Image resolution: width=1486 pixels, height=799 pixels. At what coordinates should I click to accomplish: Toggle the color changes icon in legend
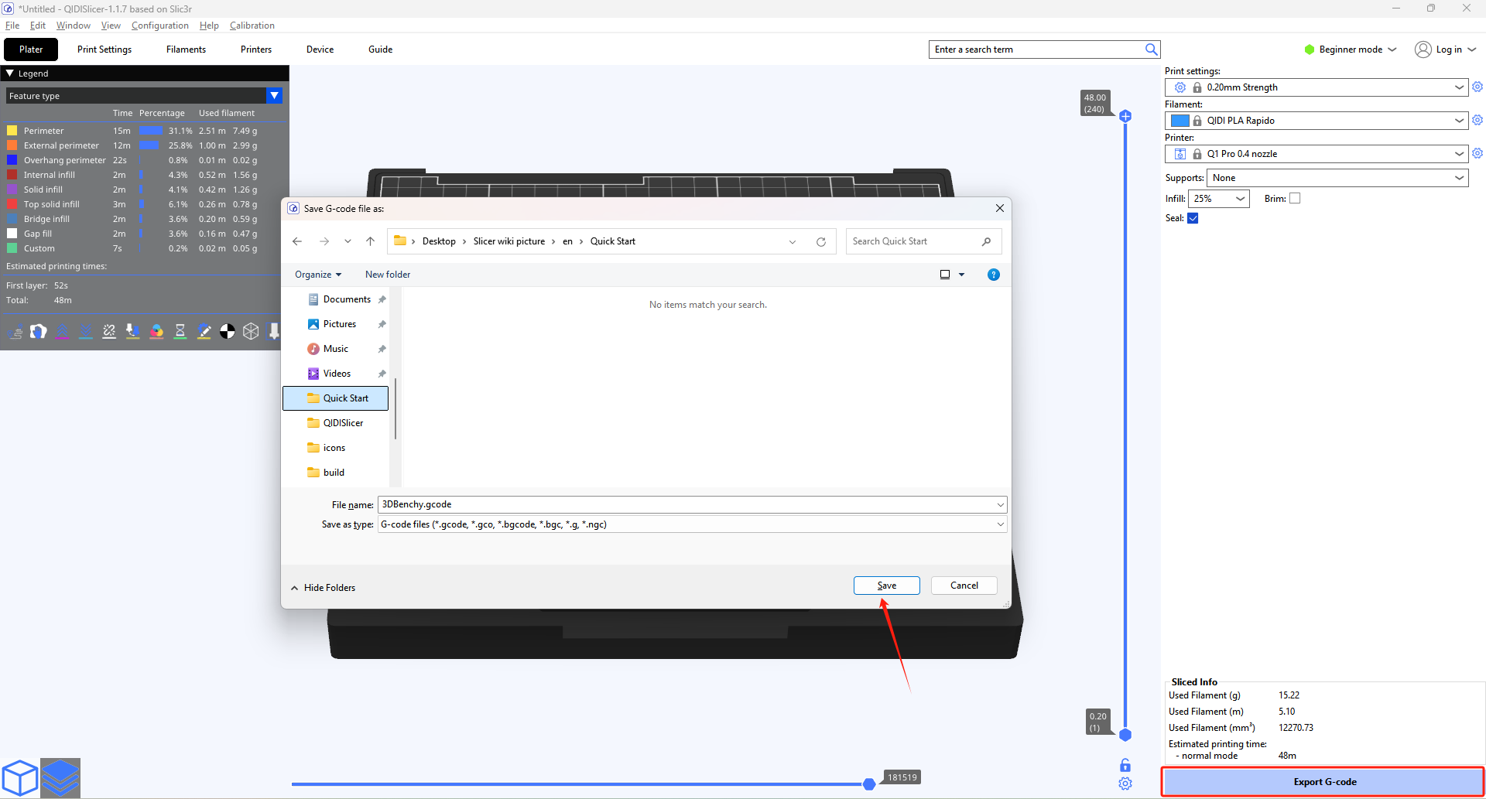tap(156, 332)
